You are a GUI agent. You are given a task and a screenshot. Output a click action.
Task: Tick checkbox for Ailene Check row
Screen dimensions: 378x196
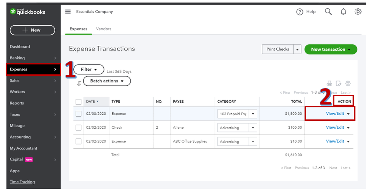coord(78,128)
